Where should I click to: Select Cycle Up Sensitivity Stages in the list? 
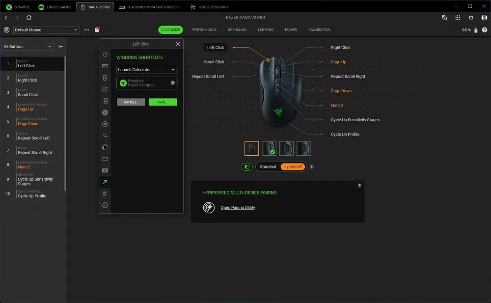tap(32, 180)
